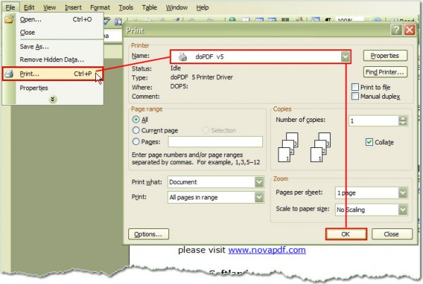Choose Print... from the File menu
Screen dimensions: 423x284
[53, 73]
